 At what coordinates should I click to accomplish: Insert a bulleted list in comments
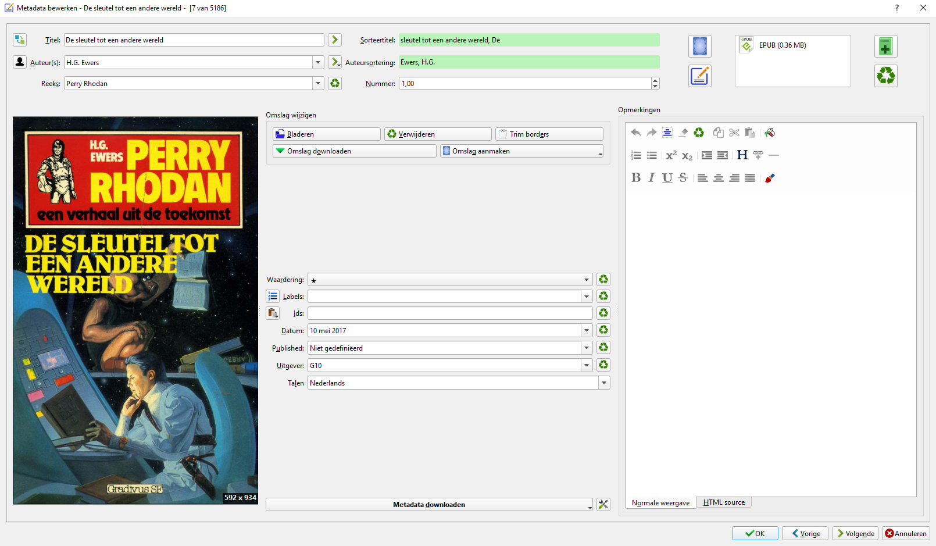[652, 155]
